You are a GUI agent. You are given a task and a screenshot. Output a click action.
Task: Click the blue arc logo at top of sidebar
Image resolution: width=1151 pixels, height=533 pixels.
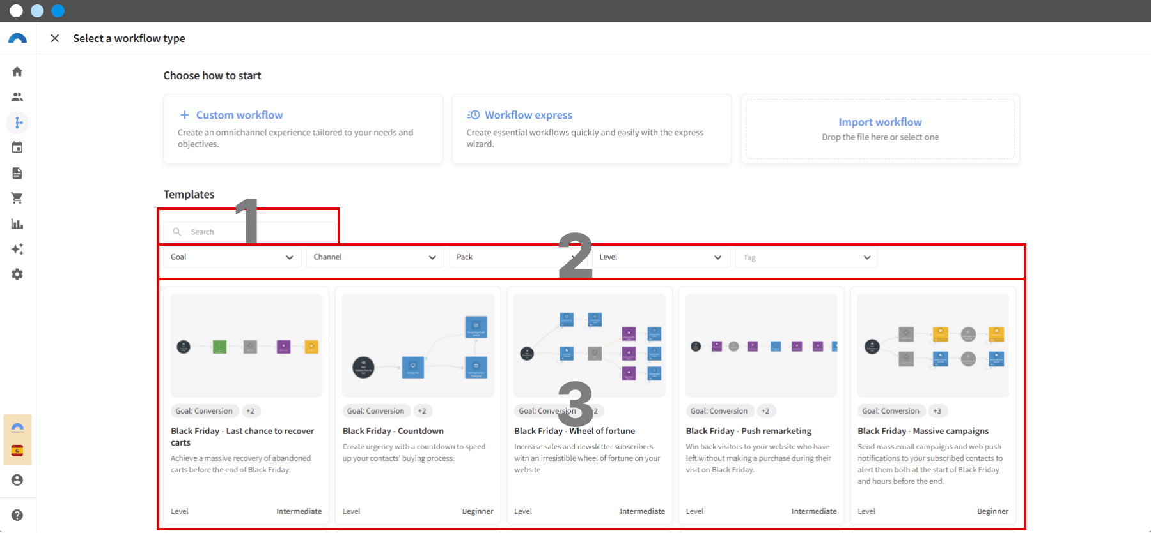(x=17, y=38)
